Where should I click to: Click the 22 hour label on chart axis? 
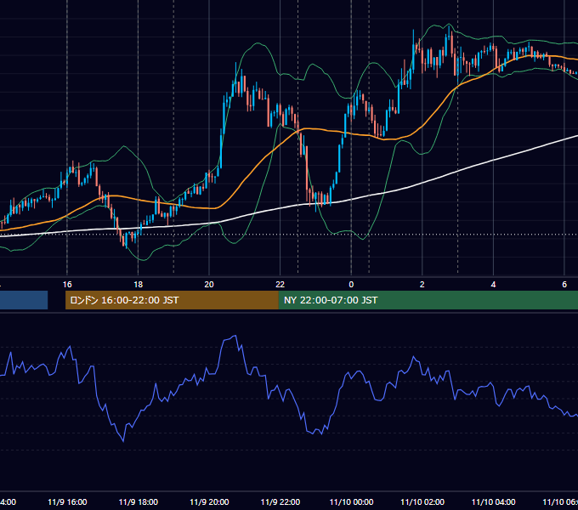click(280, 284)
